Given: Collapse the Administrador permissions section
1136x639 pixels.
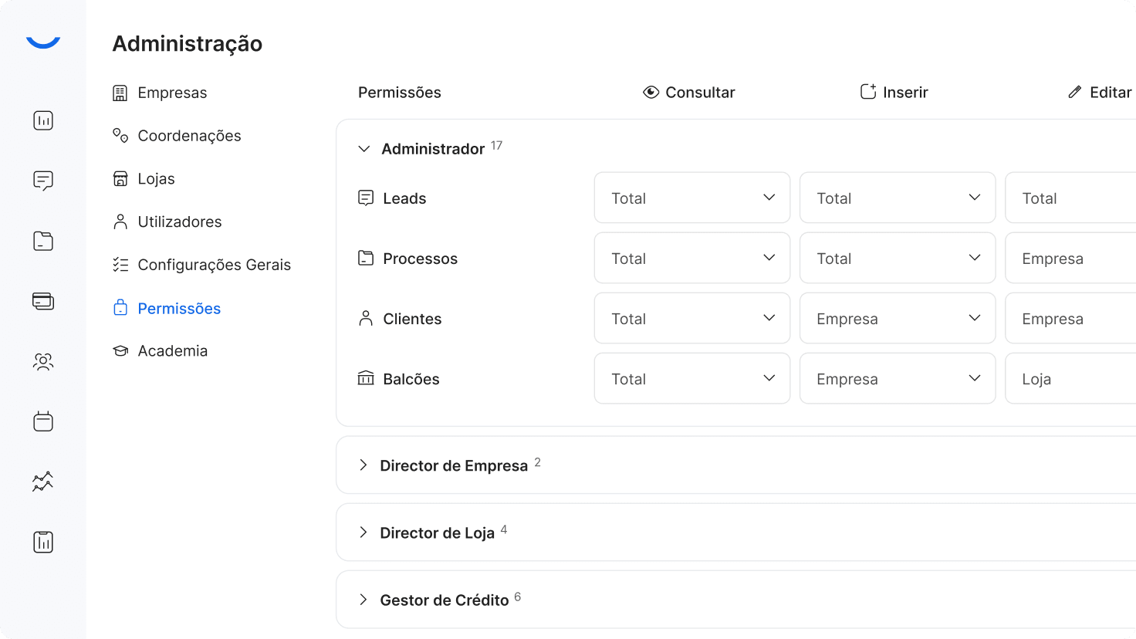Looking at the screenshot, I should (x=364, y=149).
